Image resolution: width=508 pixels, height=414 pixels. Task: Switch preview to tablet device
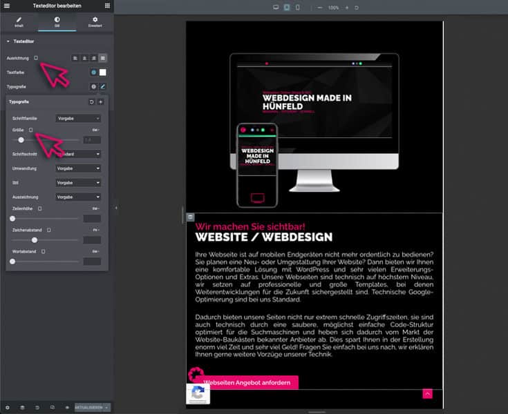(x=287, y=8)
